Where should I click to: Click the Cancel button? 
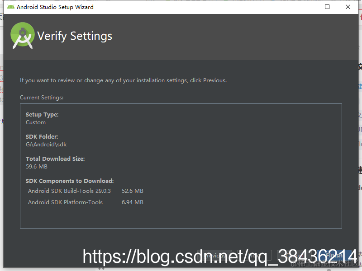(294, 255)
